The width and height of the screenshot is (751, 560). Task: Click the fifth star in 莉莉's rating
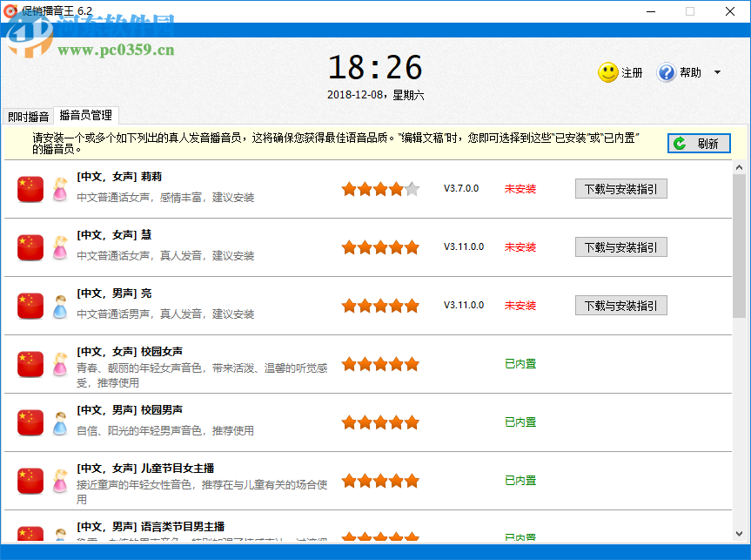click(412, 186)
